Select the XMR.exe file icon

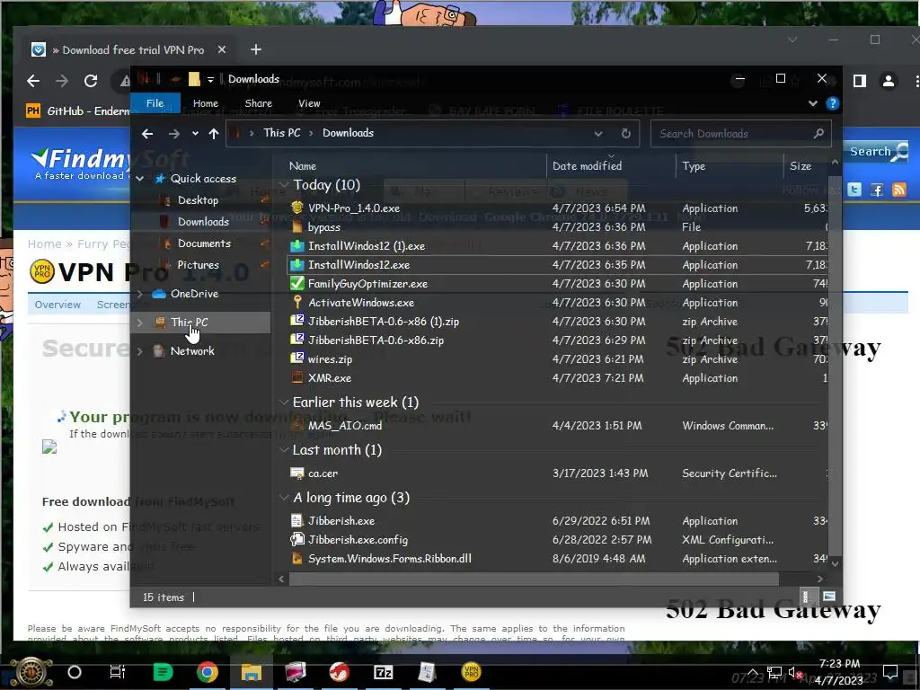coord(297,378)
